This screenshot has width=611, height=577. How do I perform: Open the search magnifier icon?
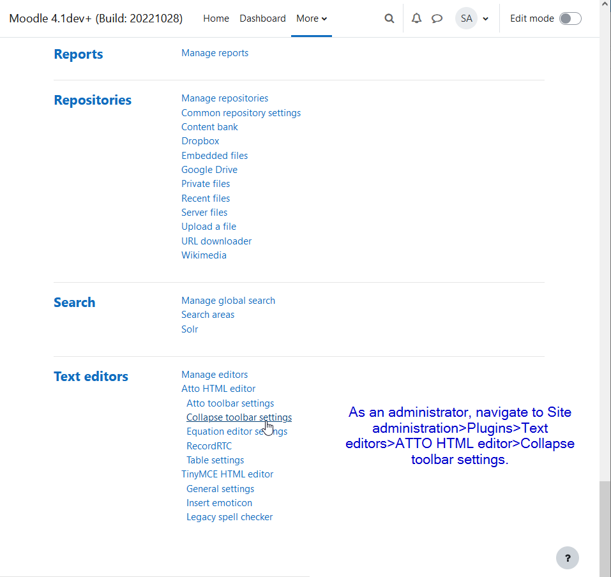[389, 19]
